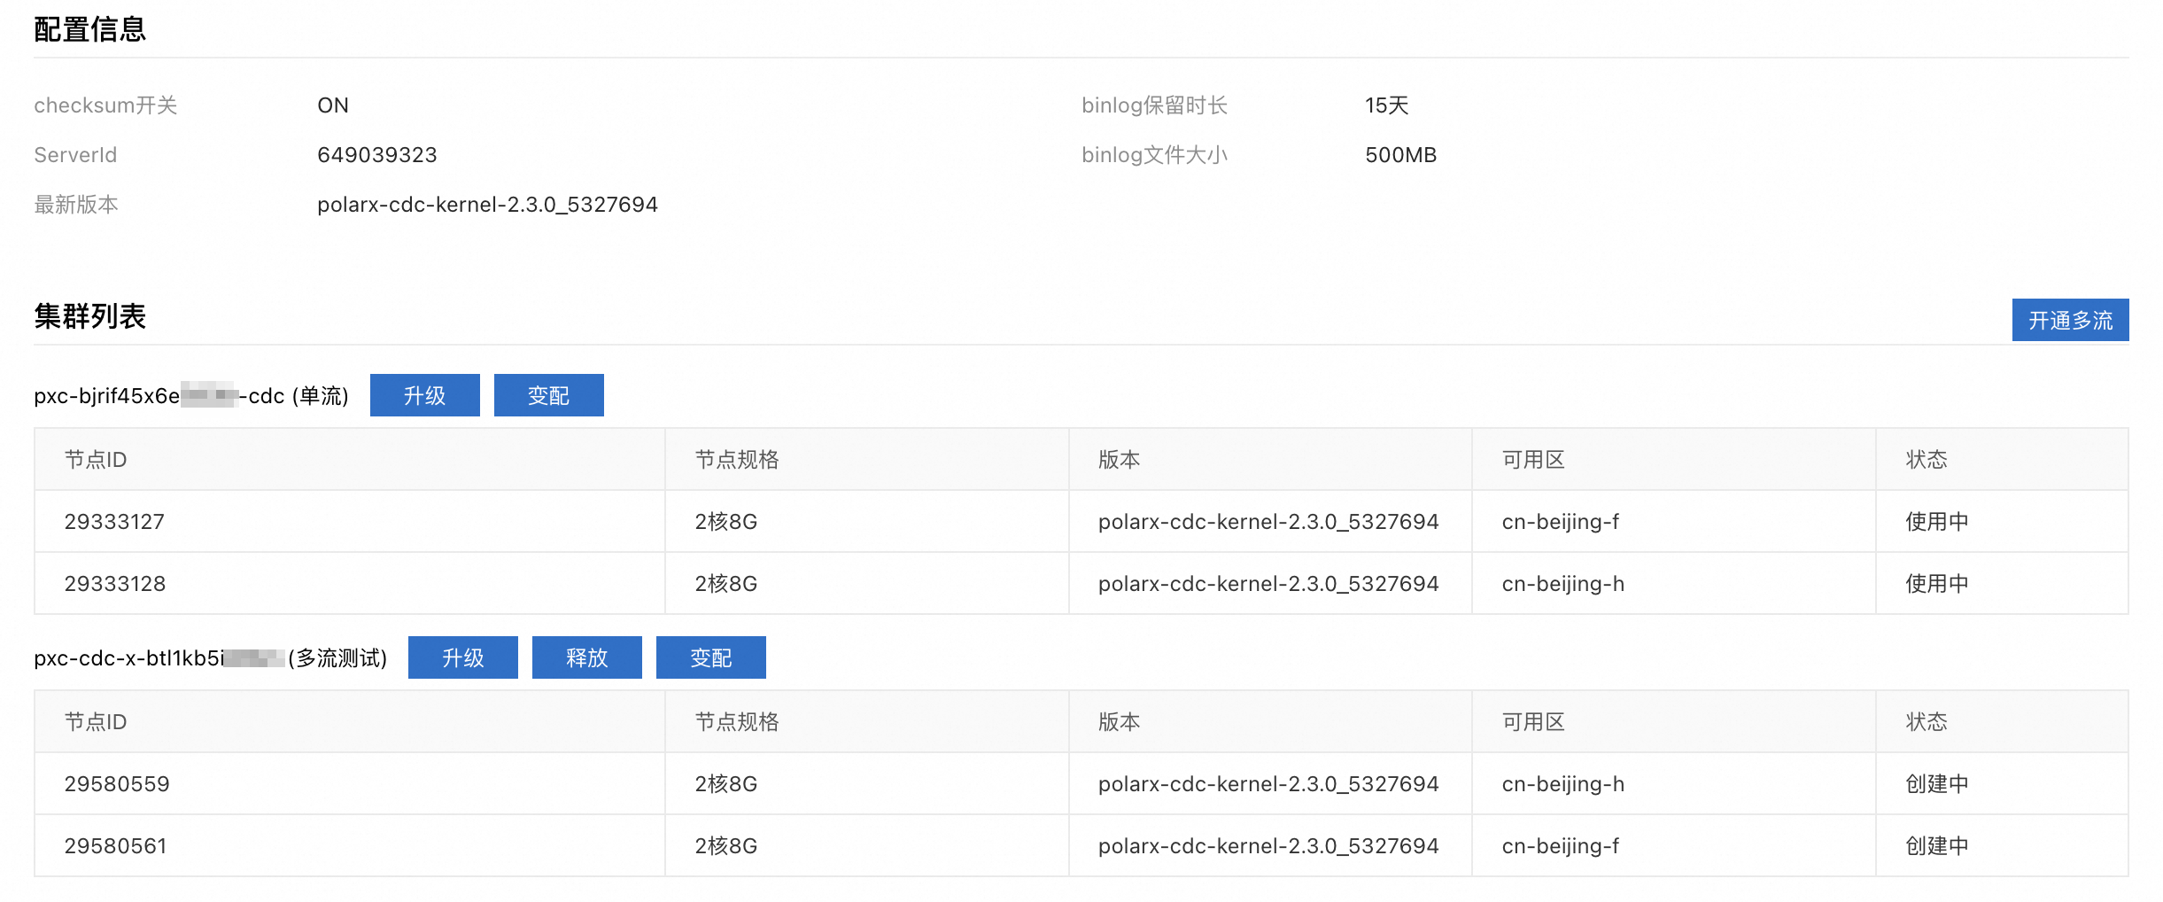
Task: Select the checksum开关 label
Action: click(x=105, y=105)
